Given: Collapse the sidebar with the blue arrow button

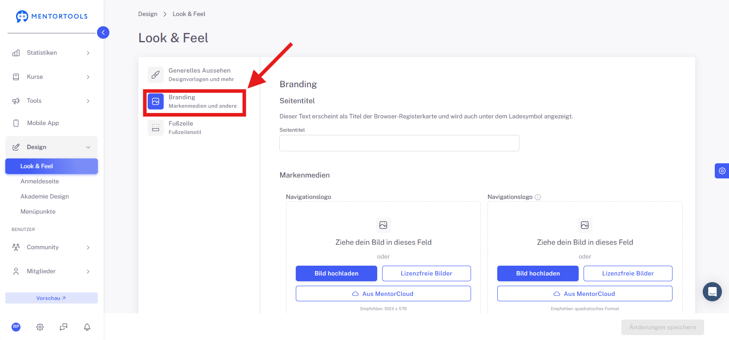Looking at the screenshot, I should pyautogui.click(x=103, y=32).
